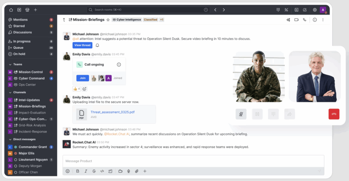
Task: Open call info icon in Call ongoing card
Action: coord(119,65)
